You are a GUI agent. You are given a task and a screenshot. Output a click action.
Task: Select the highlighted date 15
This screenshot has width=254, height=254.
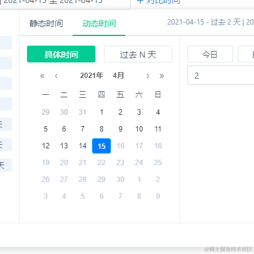point(101,146)
